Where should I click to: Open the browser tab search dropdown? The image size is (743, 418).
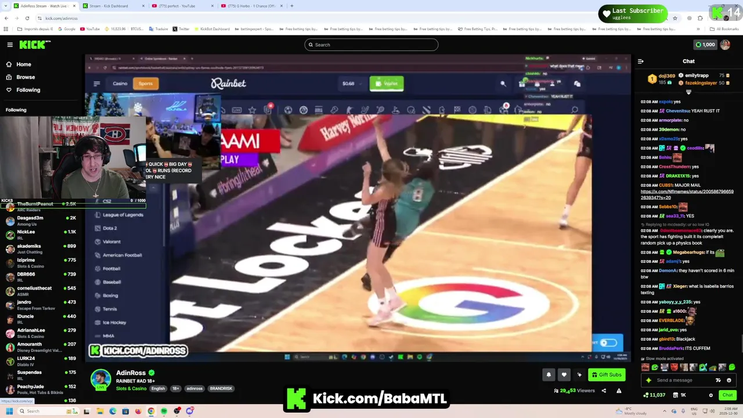[x=5, y=6]
